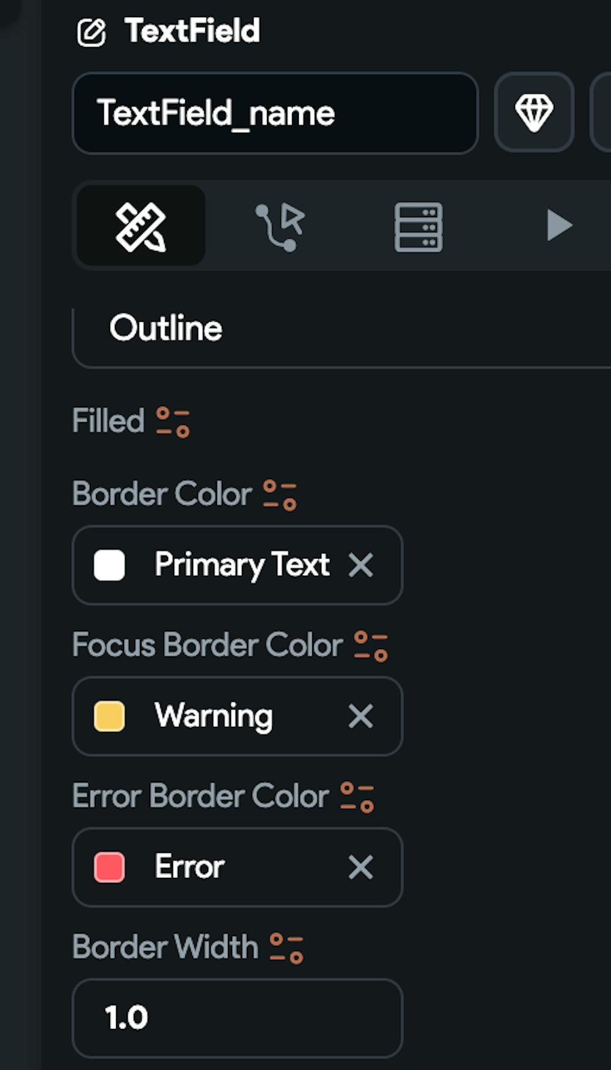Screen dimensions: 611x1070
Task: Switch to the Actions flow tab
Action: coord(280,226)
